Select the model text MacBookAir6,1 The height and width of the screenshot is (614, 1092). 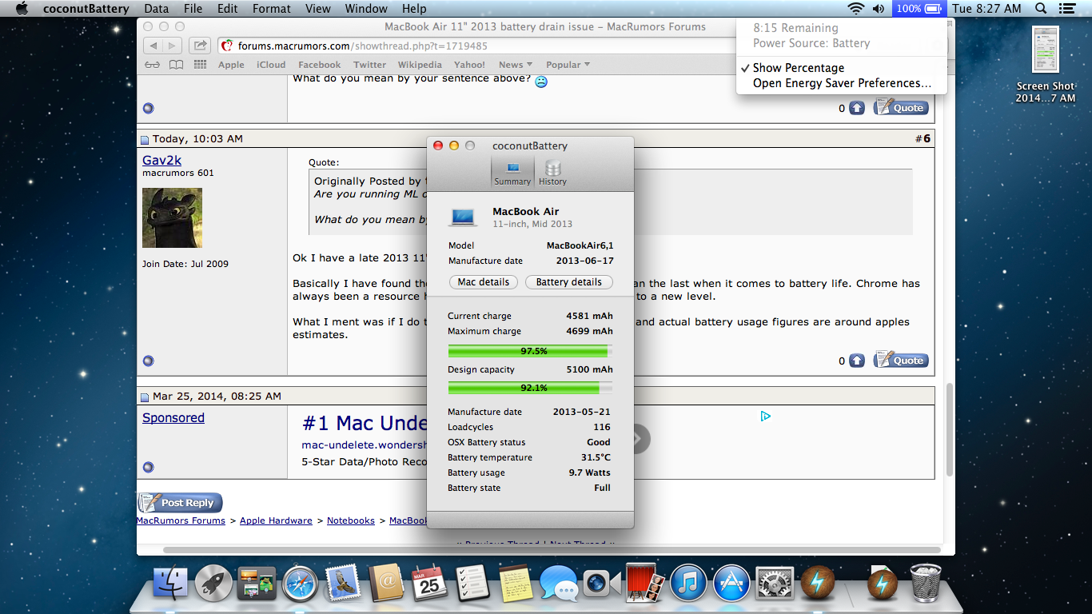[580, 245]
